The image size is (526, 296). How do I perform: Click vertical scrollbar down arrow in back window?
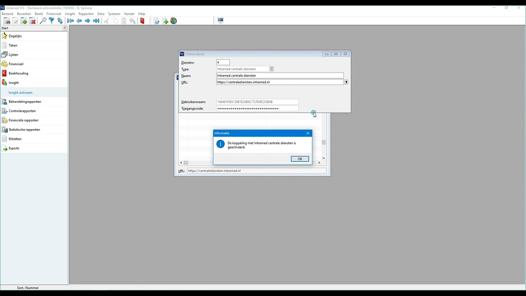pos(324,158)
